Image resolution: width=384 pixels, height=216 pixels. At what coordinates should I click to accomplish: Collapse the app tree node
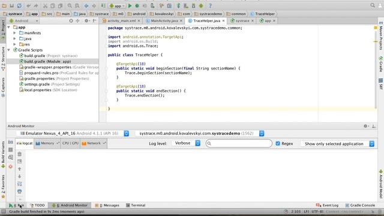click(9, 27)
